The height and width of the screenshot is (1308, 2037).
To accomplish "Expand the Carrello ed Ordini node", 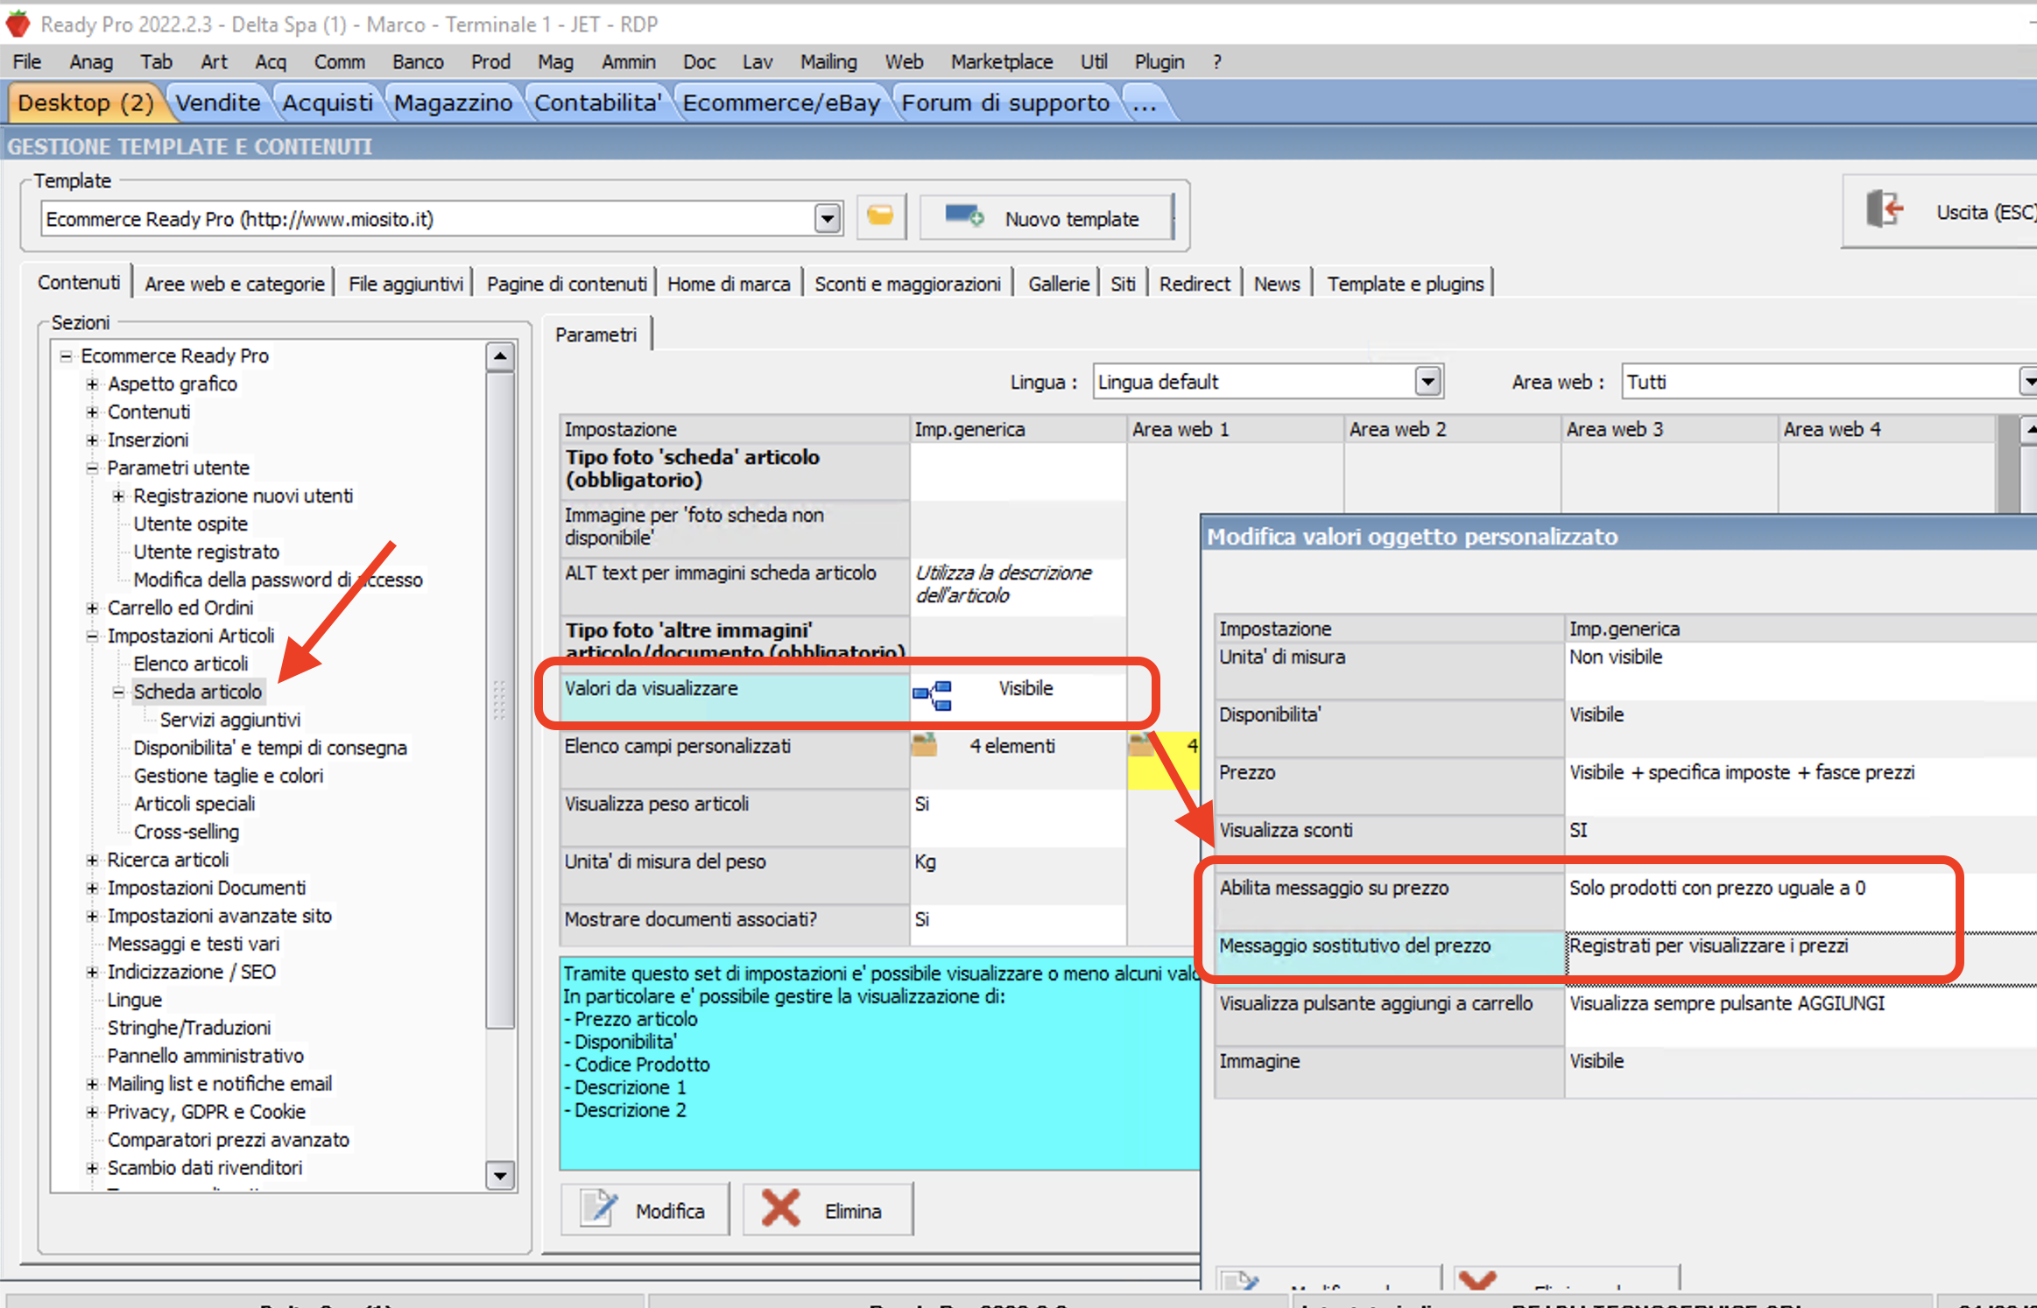I will [92, 608].
